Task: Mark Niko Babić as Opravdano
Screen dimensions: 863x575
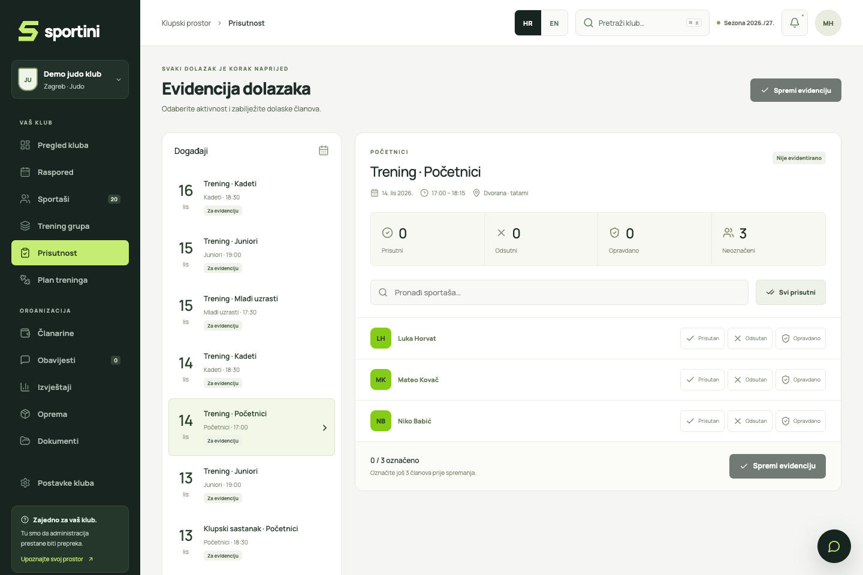Action: [x=801, y=421]
